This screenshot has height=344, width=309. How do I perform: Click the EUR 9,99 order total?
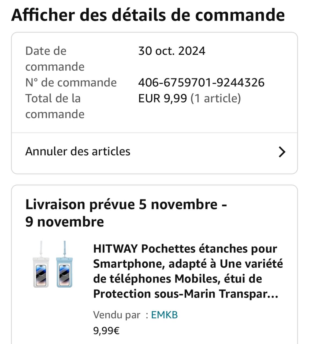[x=162, y=98]
